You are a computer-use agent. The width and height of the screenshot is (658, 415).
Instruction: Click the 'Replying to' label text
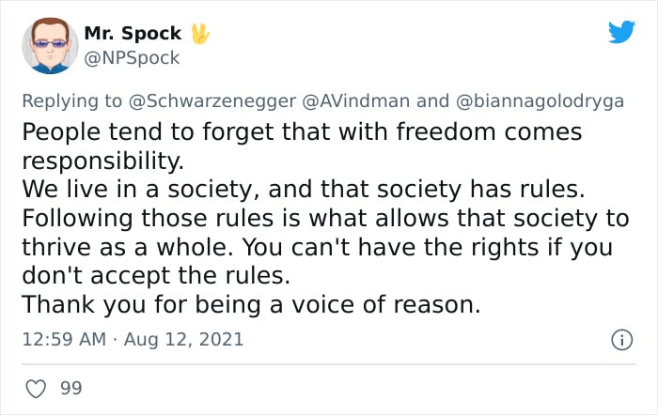[71, 101]
